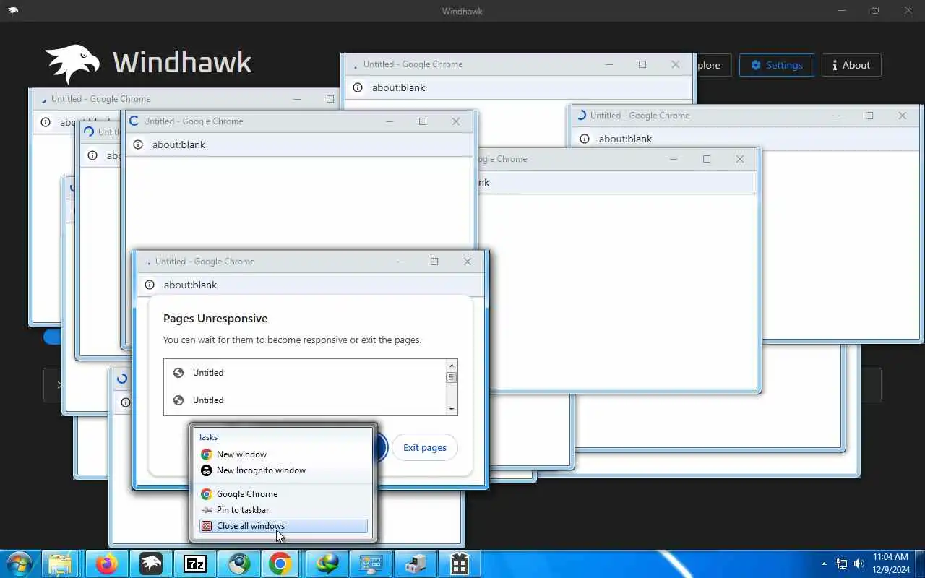Viewport: 925px width, 578px height.
Task: Select Close all windows
Action: point(283,526)
